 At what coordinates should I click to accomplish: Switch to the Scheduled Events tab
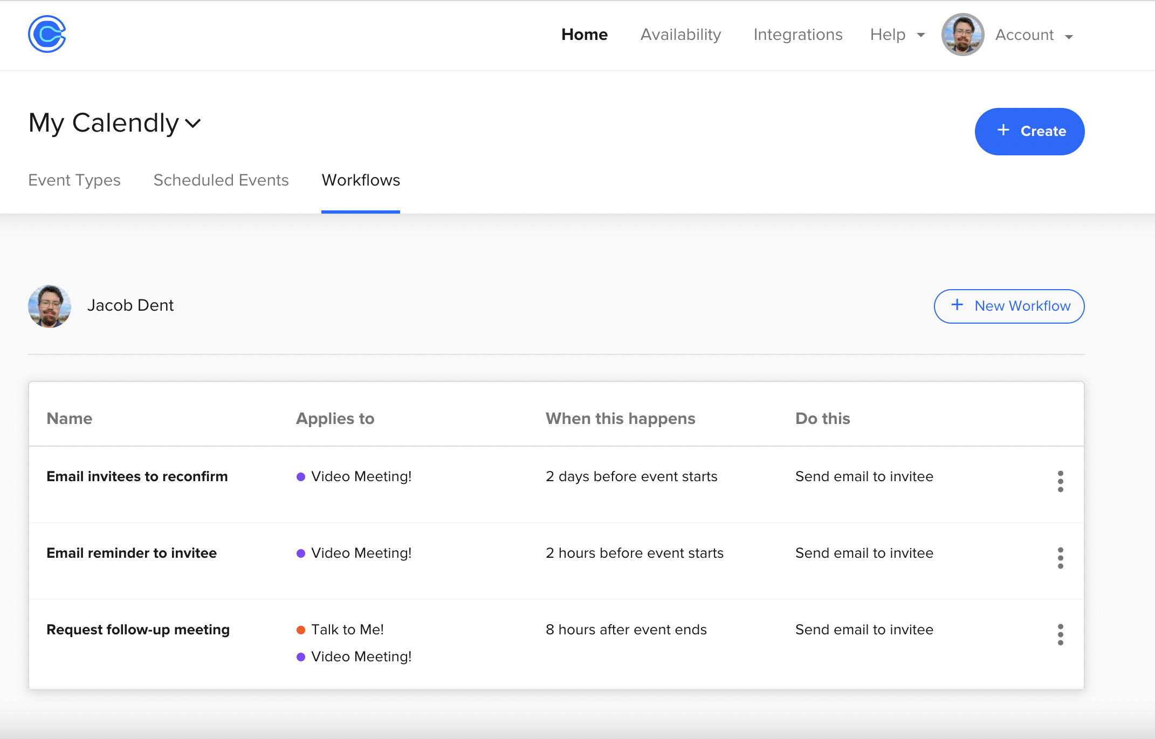[x=221, y=180]
